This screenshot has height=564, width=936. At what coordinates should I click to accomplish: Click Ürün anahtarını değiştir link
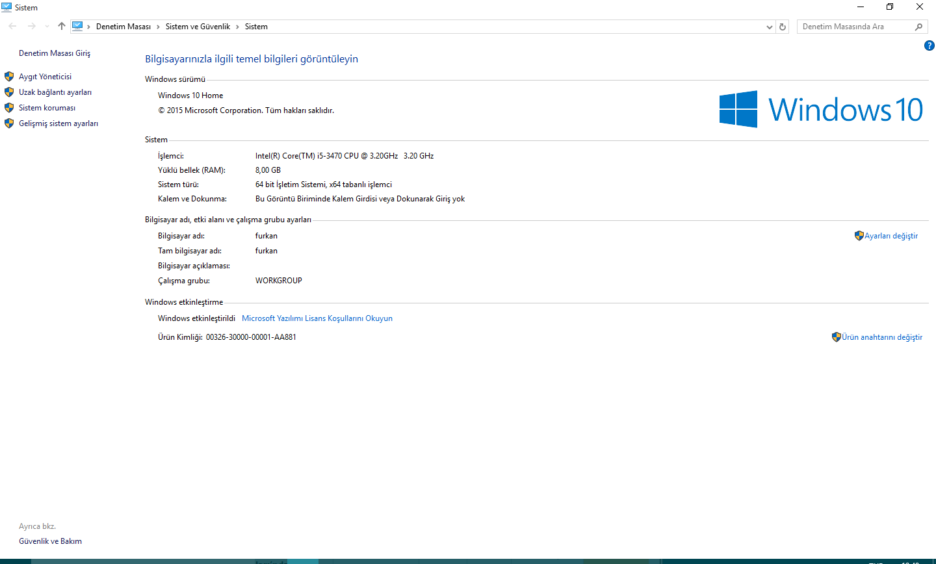click(x=882, y=337)
